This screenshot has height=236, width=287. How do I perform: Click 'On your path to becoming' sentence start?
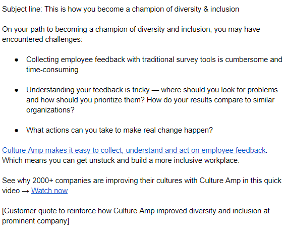point(44,29)
